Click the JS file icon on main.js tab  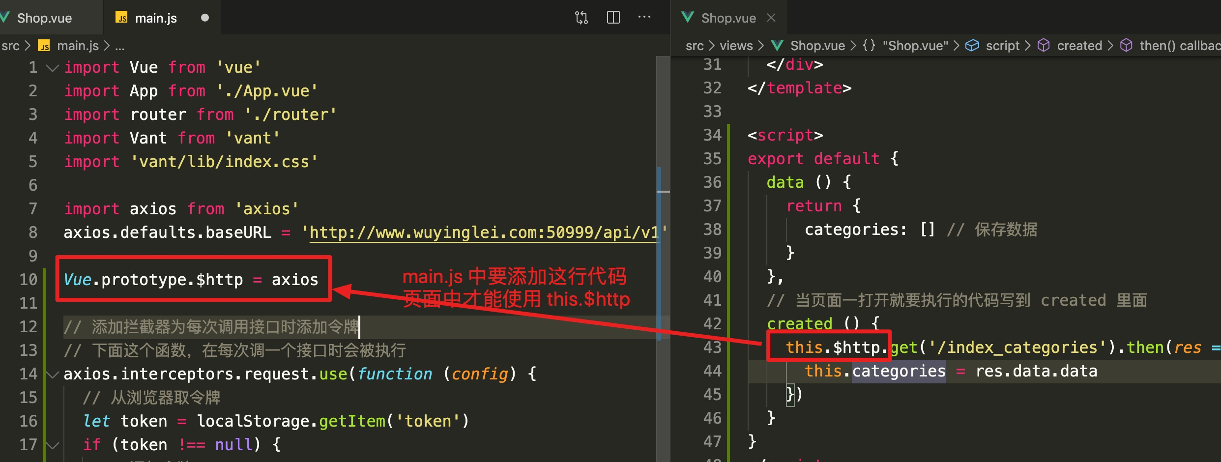pos(121,18)
